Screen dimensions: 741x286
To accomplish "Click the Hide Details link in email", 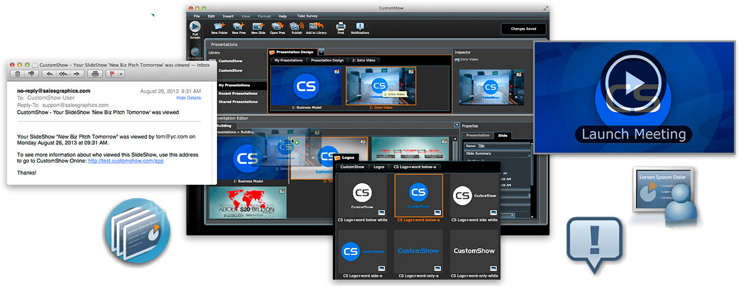I will coord(189,98).
